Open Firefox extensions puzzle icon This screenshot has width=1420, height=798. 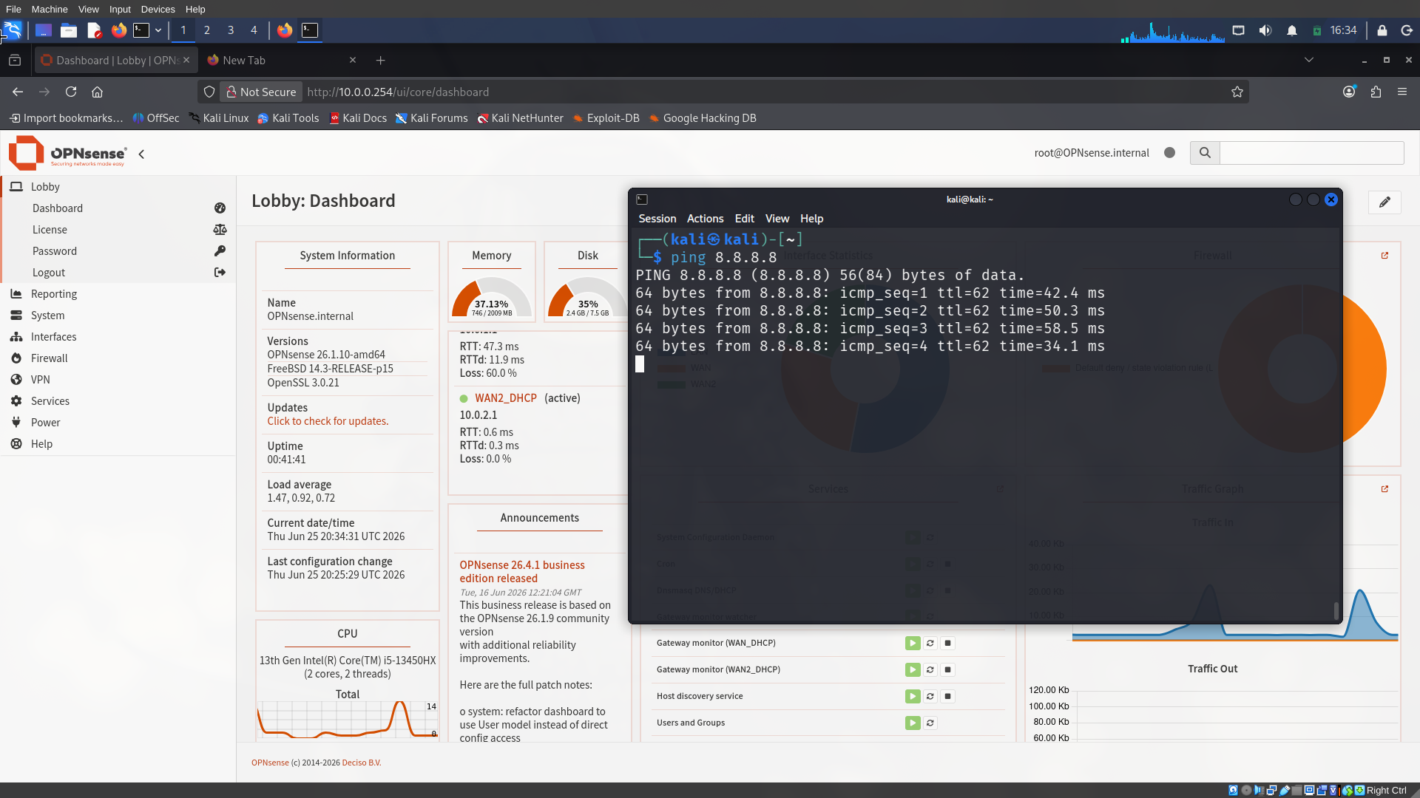coord(1376,92)
